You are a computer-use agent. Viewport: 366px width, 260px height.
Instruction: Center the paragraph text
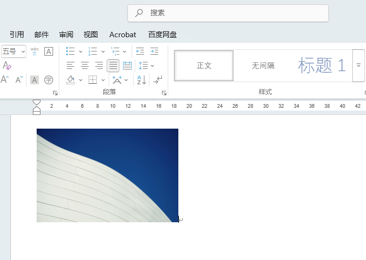point(85,66)
